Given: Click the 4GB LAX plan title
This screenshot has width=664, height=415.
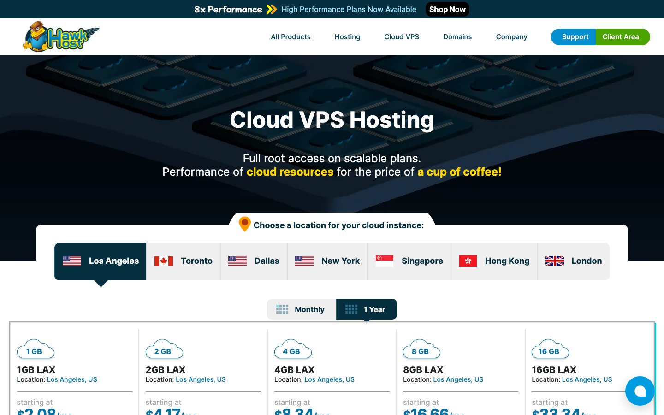Looking at the screenshot, I should pyautogui.click(x=294, y=370).
